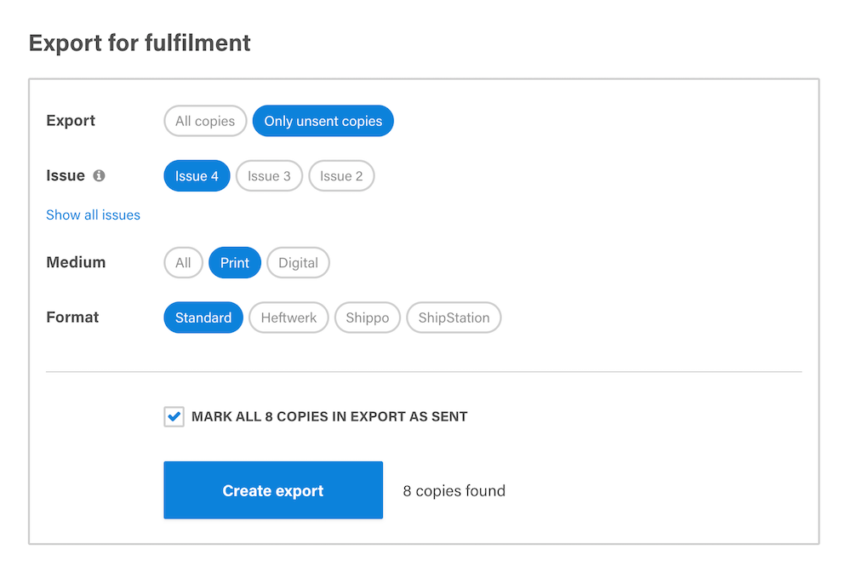Pick the Standard format
The height and width of the screenshot is (578, 851).
point(203,318)
